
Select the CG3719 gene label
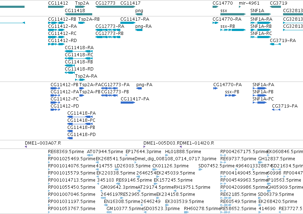click(278, 3)
